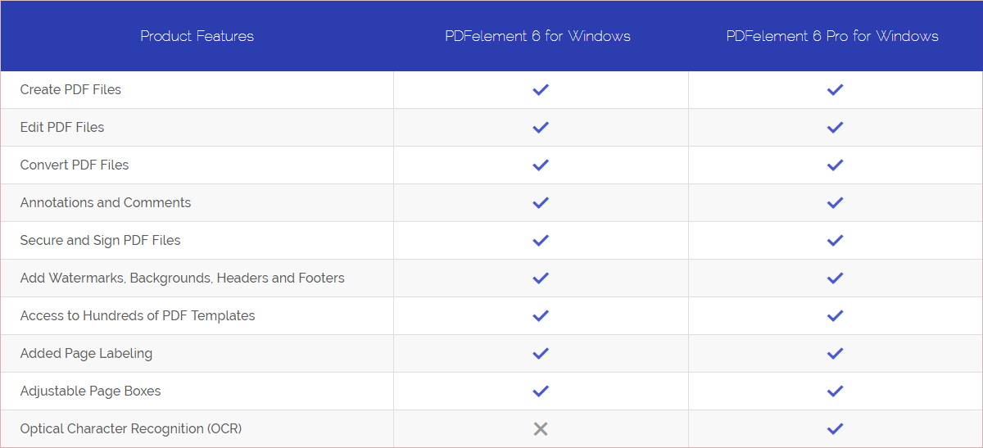Click the Create PDF Files checkmark for standard Windows version
Image resolution: width=983 pixels, height=448 pixels.
tap(541, 90)
